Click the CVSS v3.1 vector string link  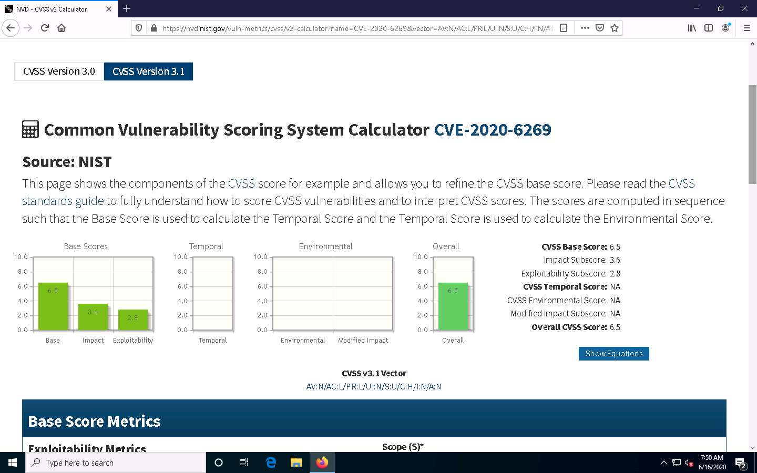[x=374, y=387]
